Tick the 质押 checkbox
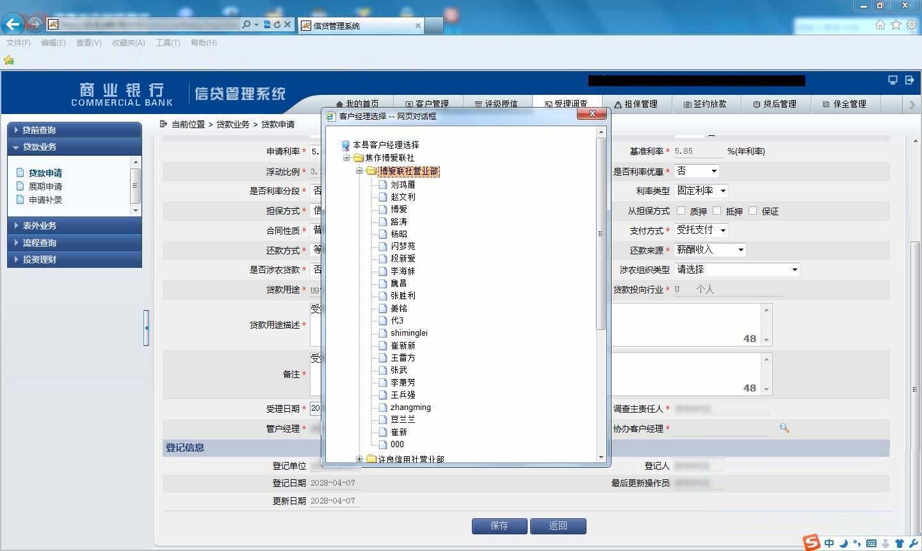The width and height of the screenshot is (922, 551). 681,211
